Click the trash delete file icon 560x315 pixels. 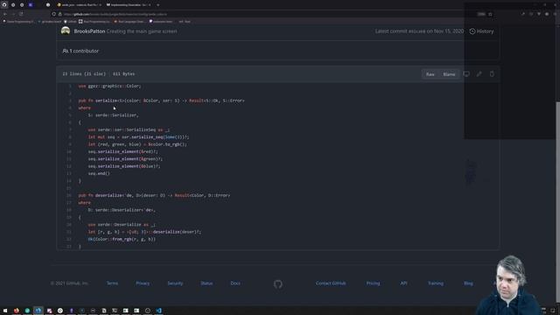pos(492,73)
